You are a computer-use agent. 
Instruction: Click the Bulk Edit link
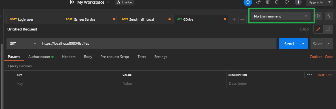[325, 75]
